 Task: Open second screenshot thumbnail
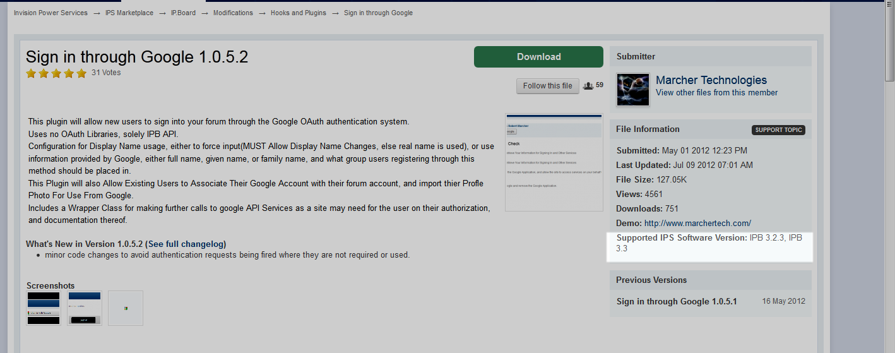(85, 308)
